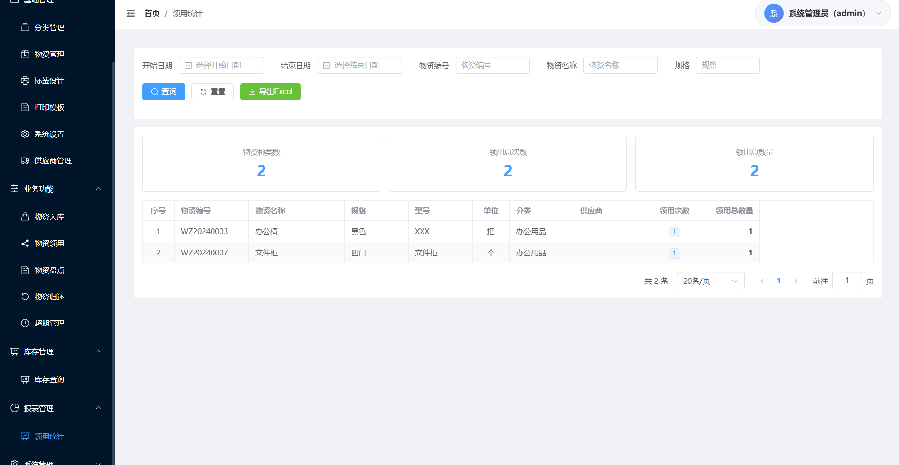Focus the 物资名称 search input

pos(620,65)
